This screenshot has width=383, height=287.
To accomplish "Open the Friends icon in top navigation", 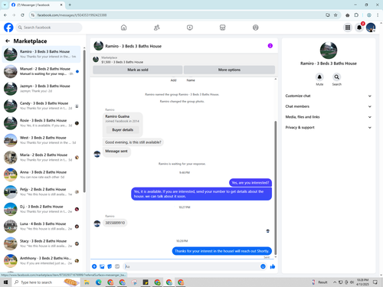I will pyautogui.click(x=157, y=28).
